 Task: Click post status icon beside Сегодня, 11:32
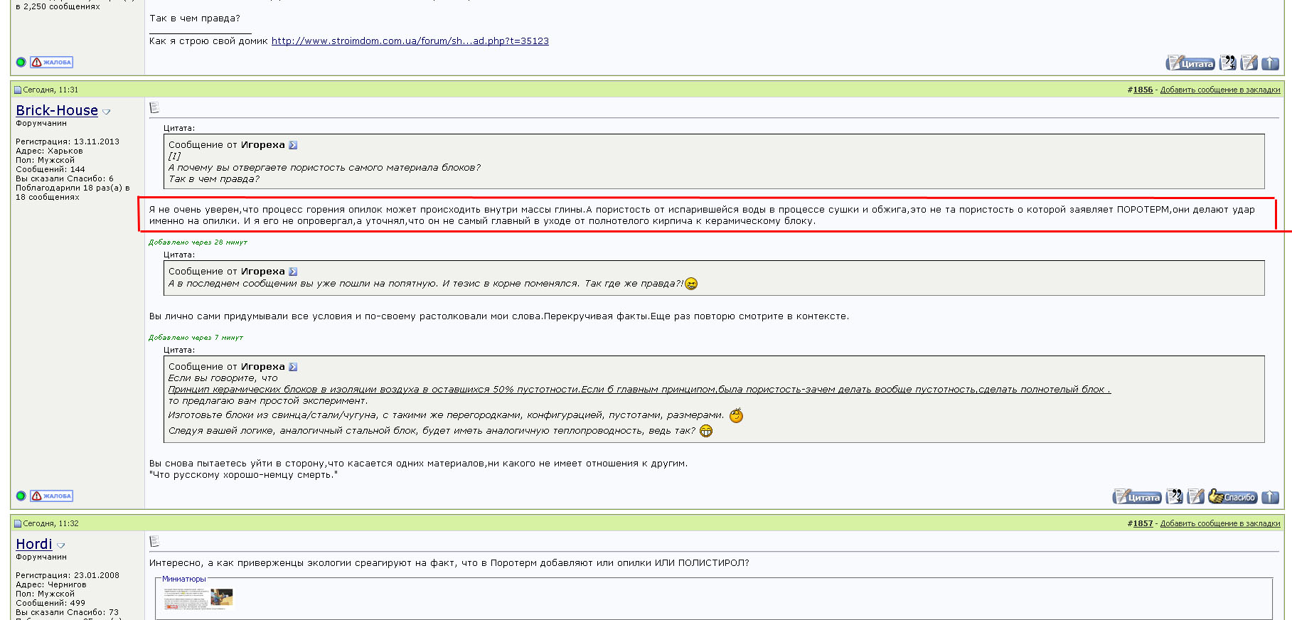tap(18, 523)
